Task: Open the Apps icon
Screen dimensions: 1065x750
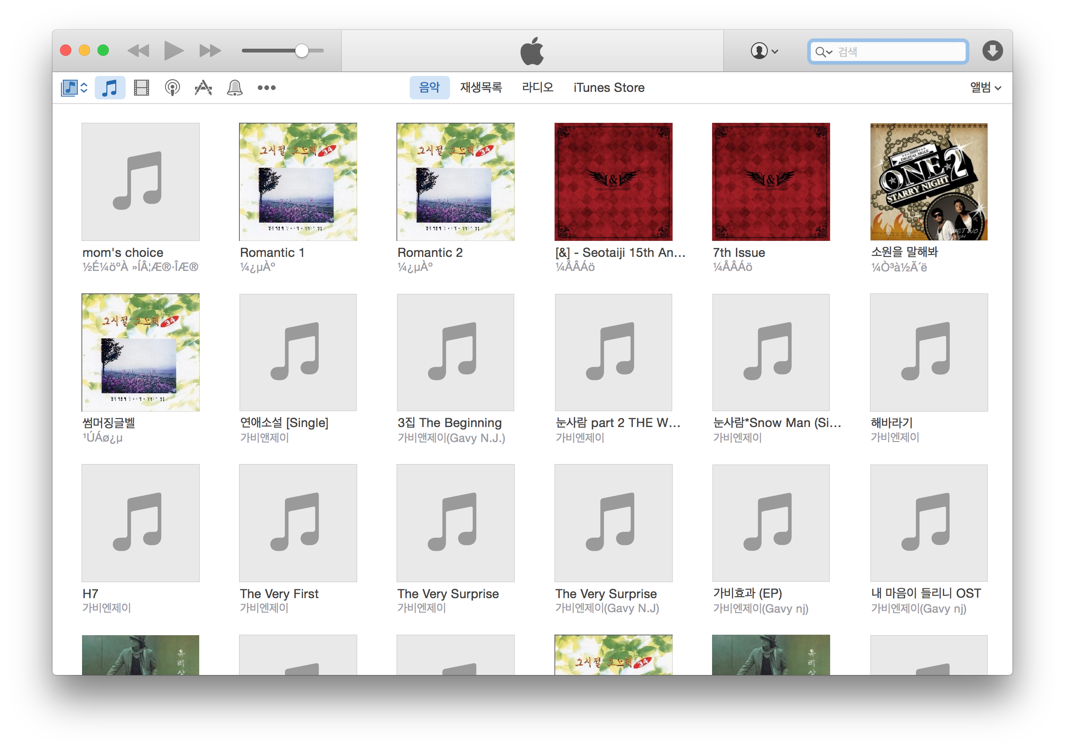Action: [203, 88]
